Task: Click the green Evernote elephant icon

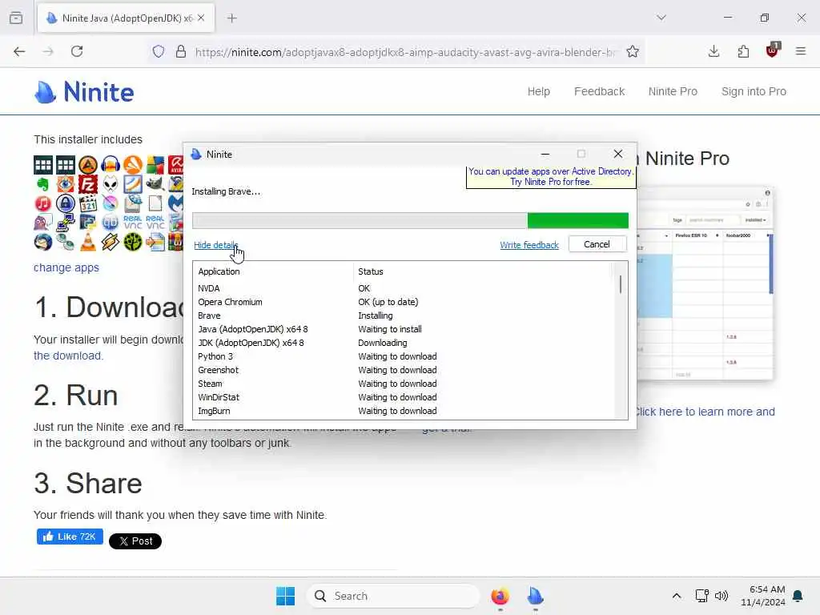Action: [x=43, y=184]
